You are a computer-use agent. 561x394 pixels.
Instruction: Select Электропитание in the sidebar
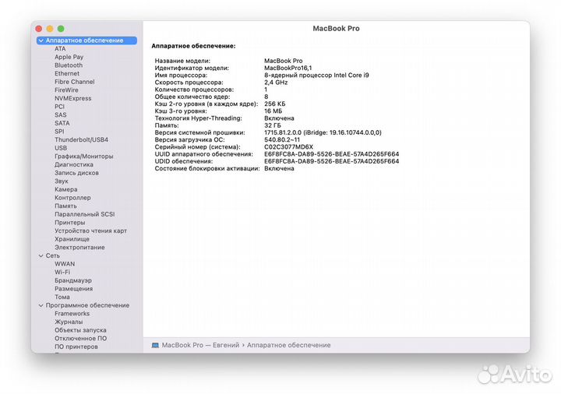pyautogui.click(x=79, y=247)
